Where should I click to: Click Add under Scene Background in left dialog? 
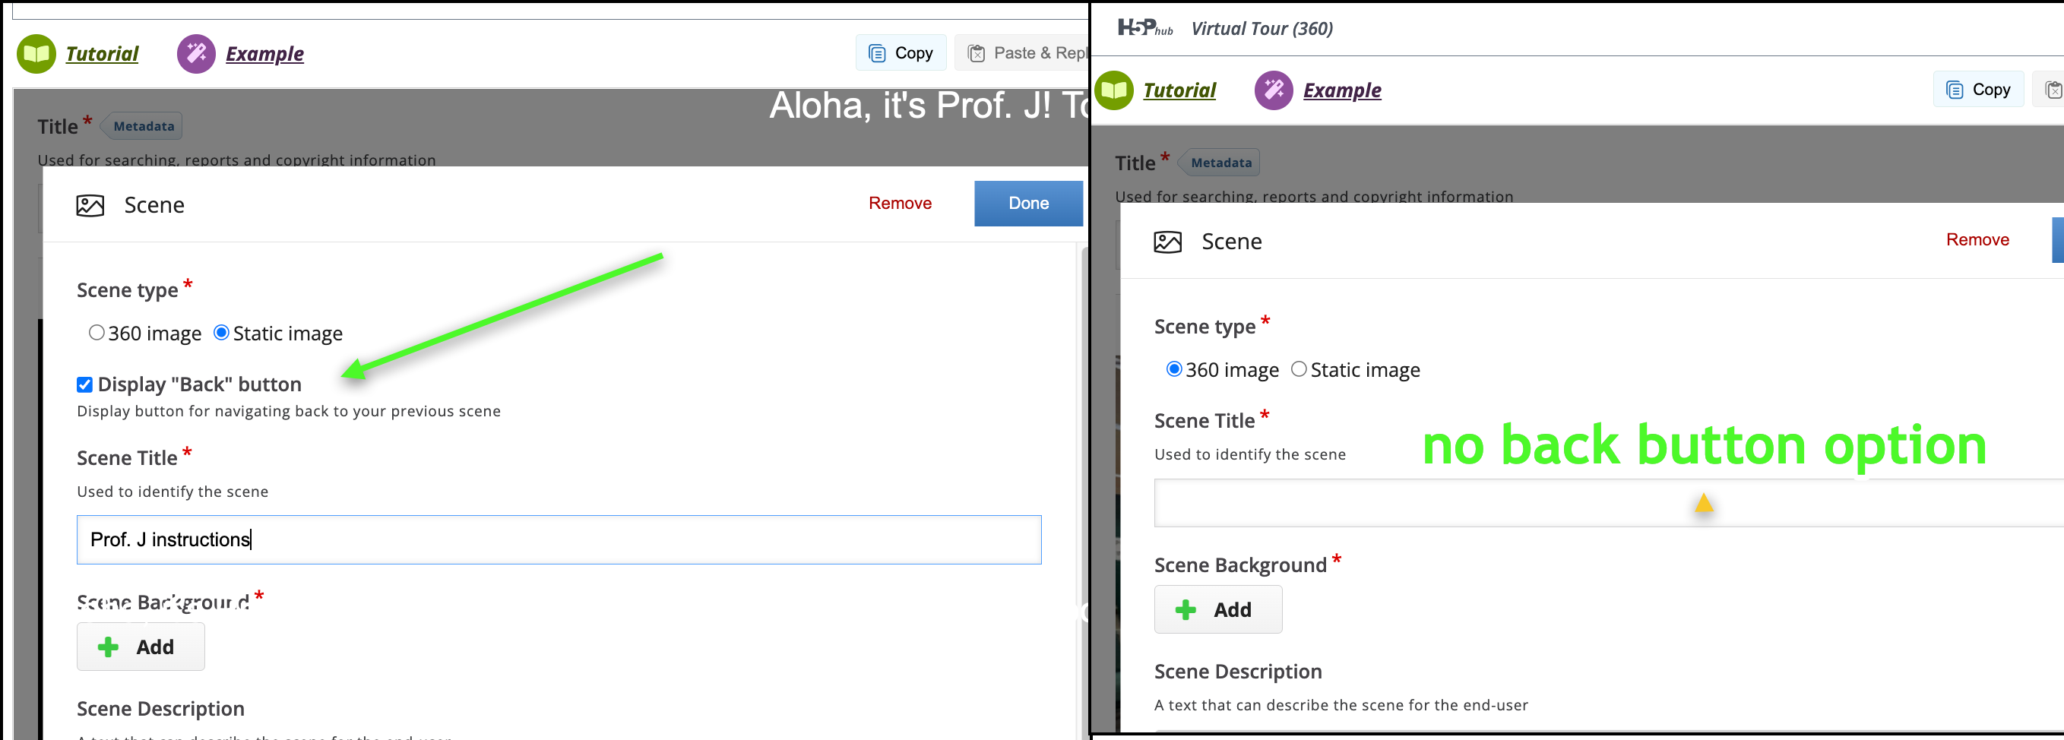coord(141,647)
